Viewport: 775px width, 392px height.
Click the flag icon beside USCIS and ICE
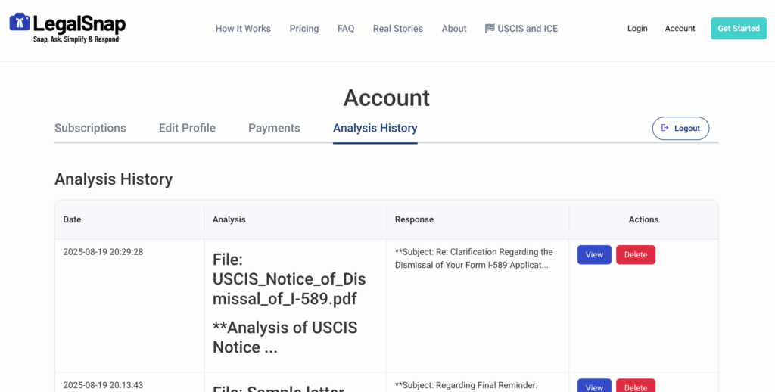tap(490, 28)
